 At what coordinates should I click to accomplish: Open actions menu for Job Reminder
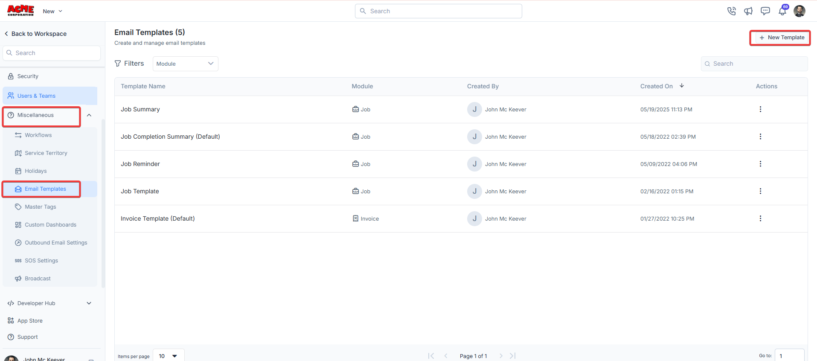(x=760, y=164)
